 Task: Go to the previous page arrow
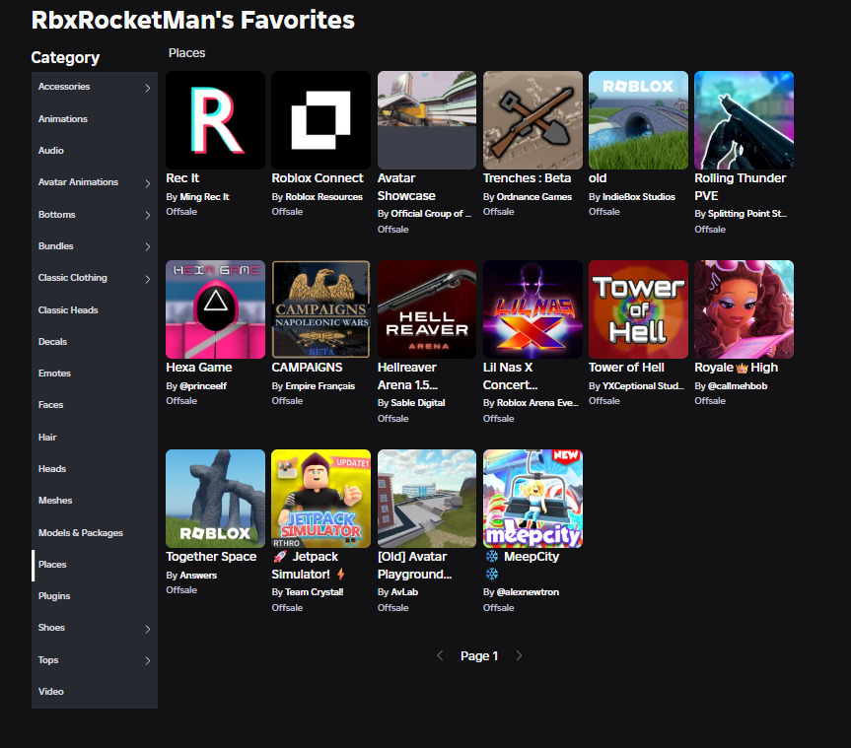pos(440,655)
